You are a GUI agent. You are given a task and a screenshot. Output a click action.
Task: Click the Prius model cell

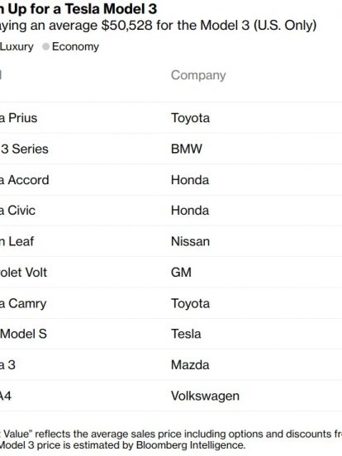pyautogui.click(x=18, y=118)
